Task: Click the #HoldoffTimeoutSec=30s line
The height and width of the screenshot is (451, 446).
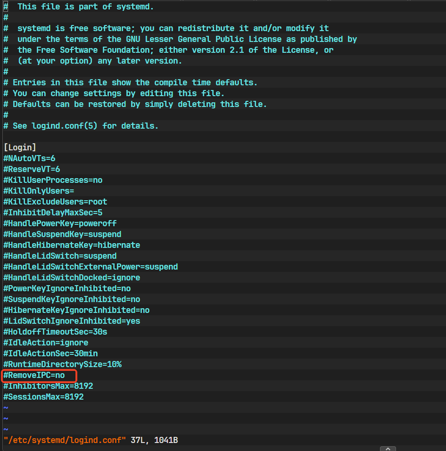Action: click(55, 332)
